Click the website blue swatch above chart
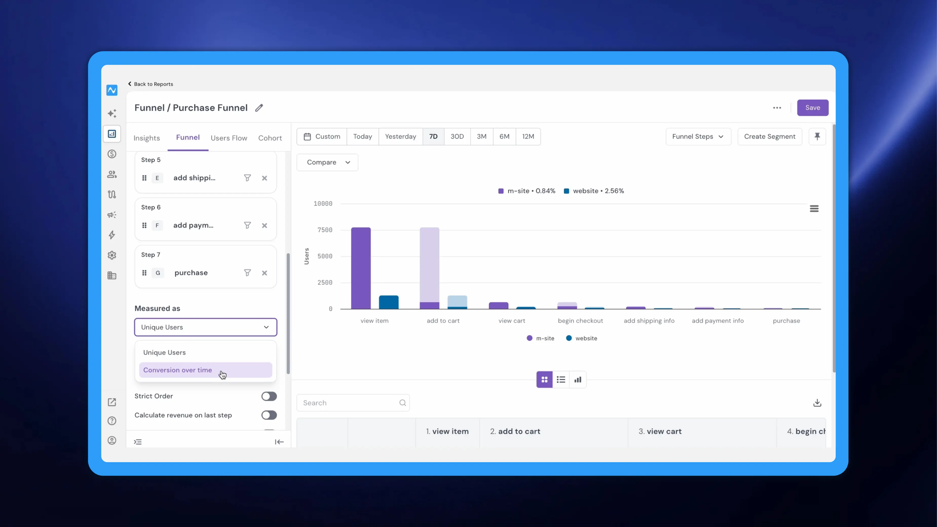 pos(566,191)
